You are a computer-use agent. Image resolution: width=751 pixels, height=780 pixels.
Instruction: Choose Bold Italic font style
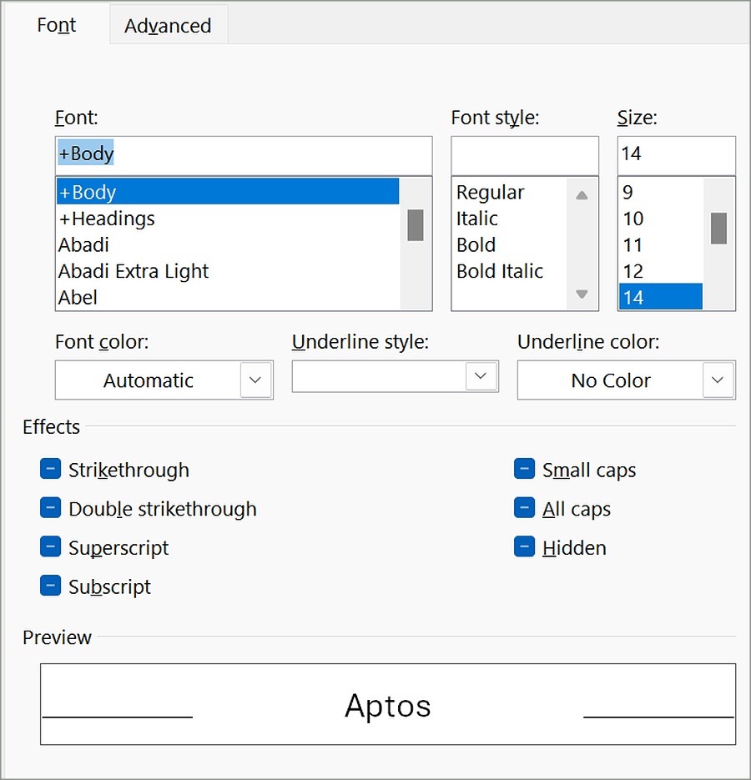pyautogui.click(x=500, y=271)
